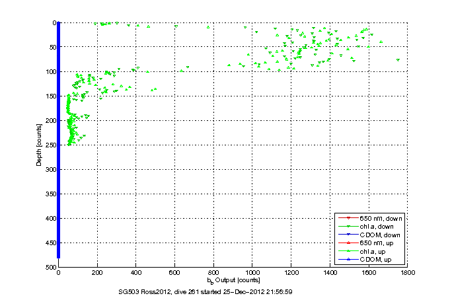Click the '650 nm, down' legend entry
This screenshot has height=300, width=450.
click(x=370, y=219)
